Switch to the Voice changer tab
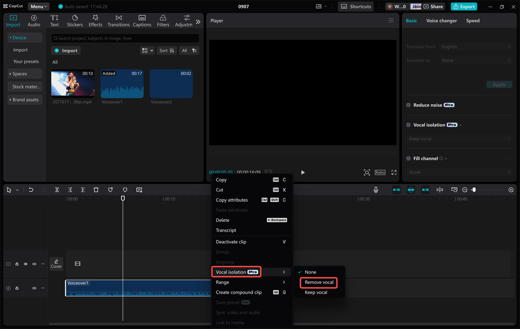This screenshot has height=329, width=520. 442,21
